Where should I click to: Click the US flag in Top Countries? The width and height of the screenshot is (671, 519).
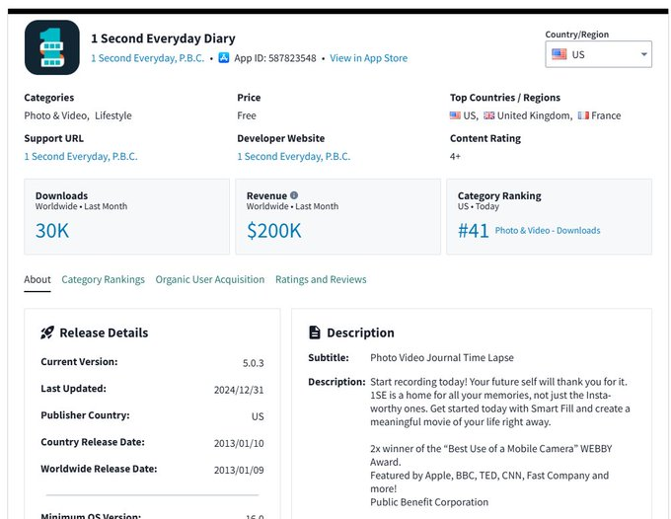455,115
